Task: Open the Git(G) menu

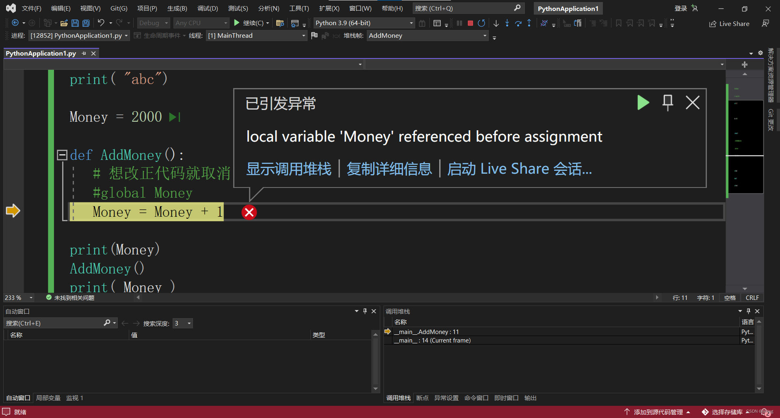Action: coord(119,8)
